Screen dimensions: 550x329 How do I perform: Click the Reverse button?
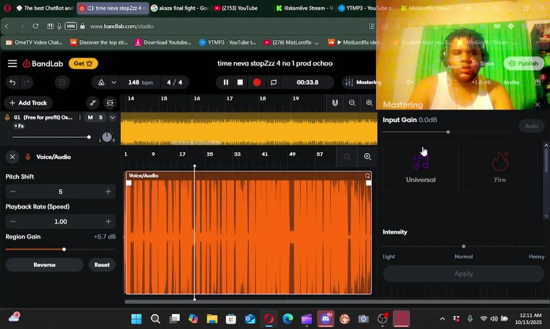click(44, 265)
